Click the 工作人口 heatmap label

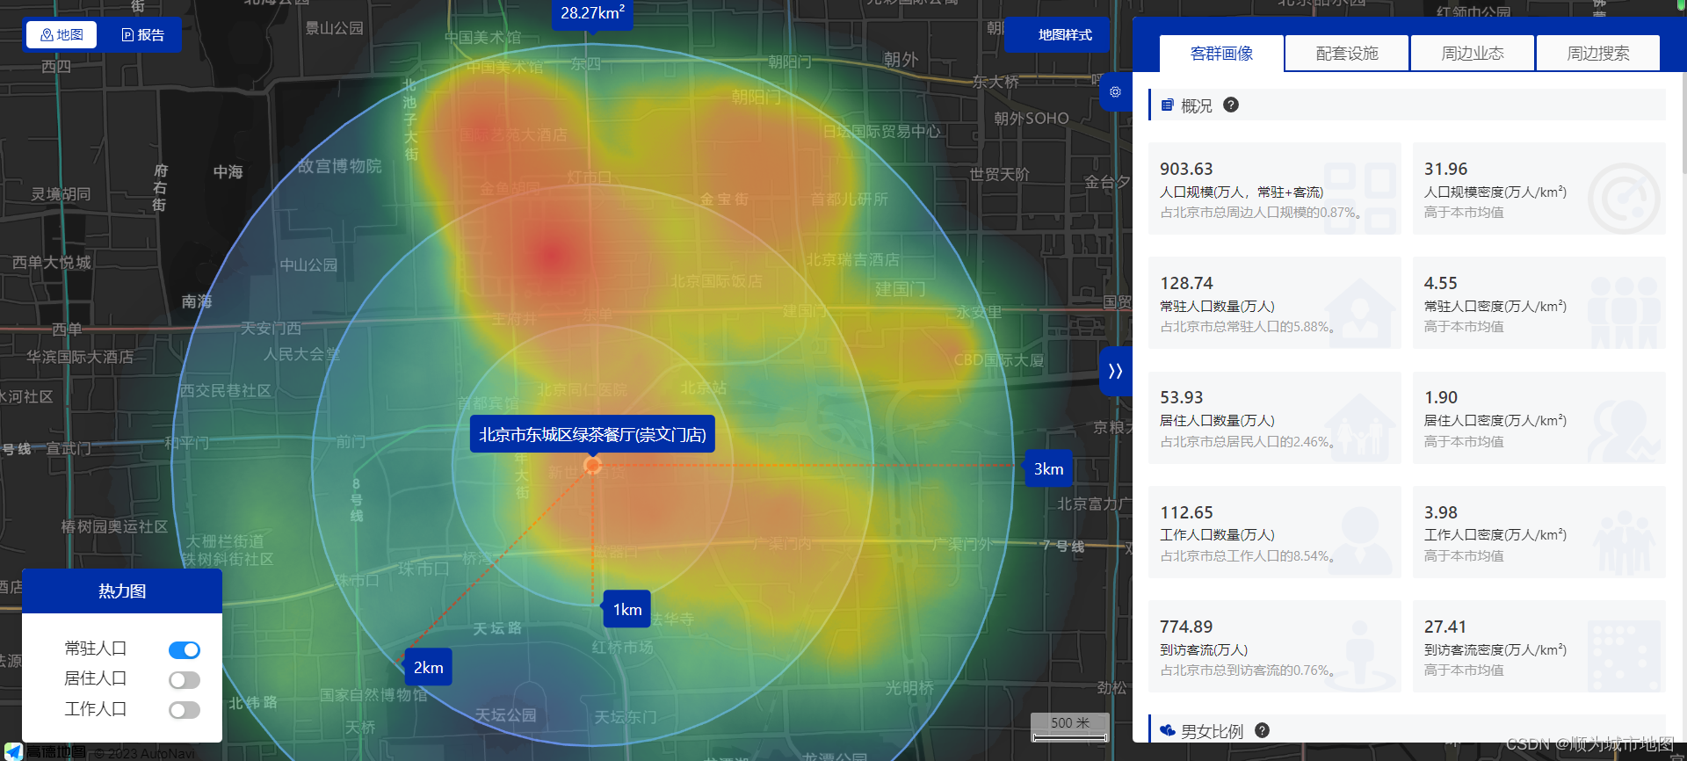[96, 709]
